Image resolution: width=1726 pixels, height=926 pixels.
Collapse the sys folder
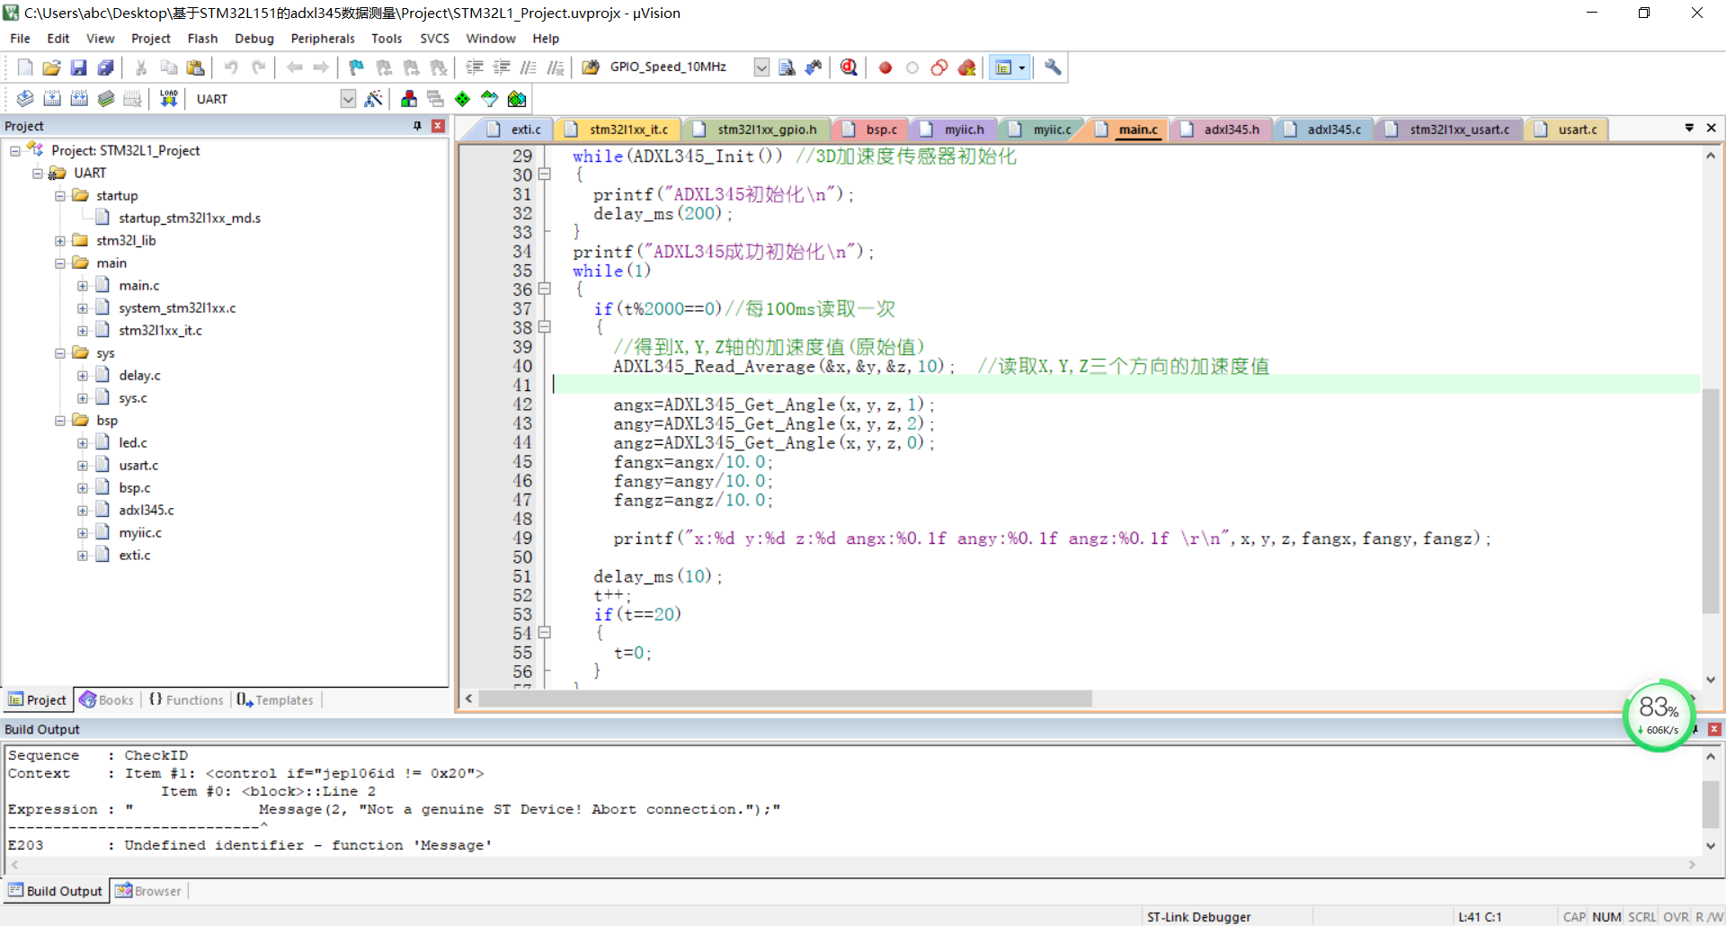[x=60, y=353]
